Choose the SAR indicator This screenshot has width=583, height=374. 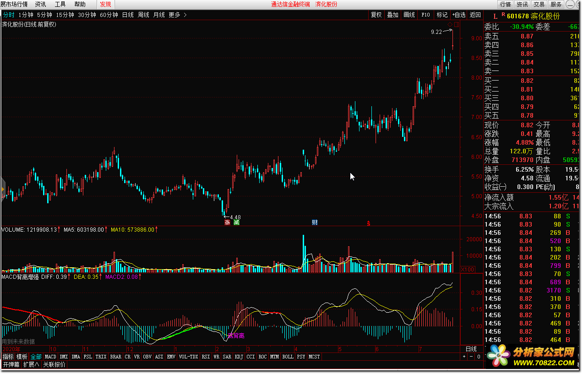pyautogui.click(x=227, y=357)
